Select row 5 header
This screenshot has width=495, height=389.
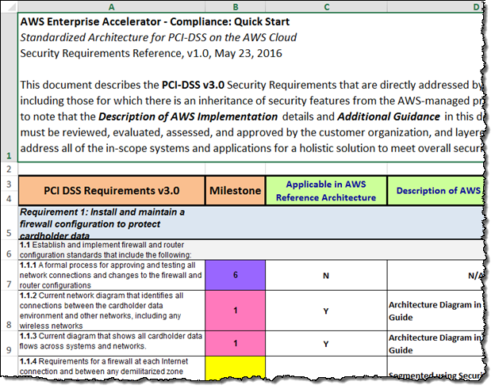click(10, 223)
